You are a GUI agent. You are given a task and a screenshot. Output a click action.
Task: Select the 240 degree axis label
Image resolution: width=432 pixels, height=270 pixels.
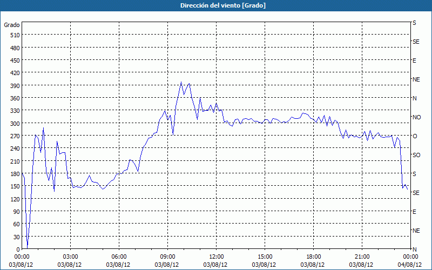pos(16,149)
